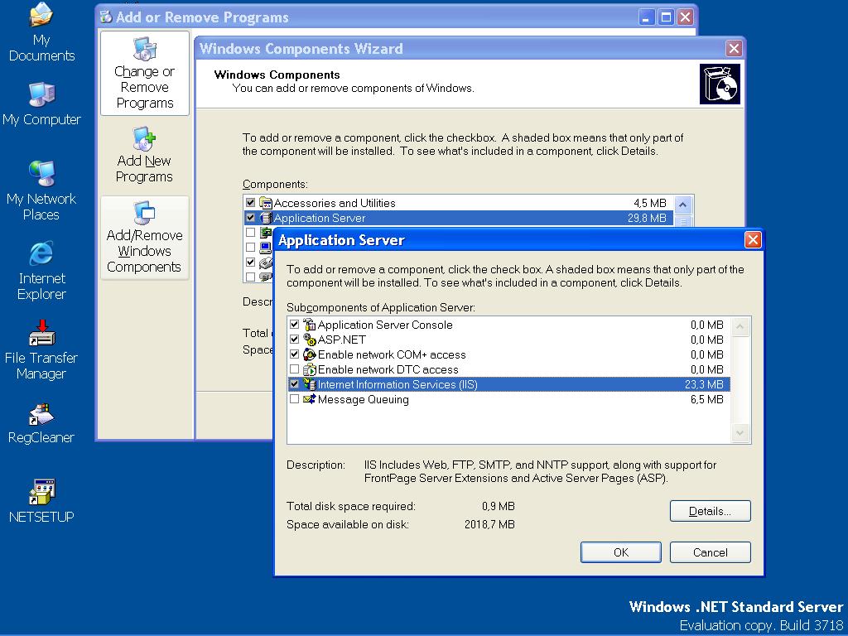
Task: Select 'Internet Information Services (IIS)' row text
Action: (x=397, y=384)
